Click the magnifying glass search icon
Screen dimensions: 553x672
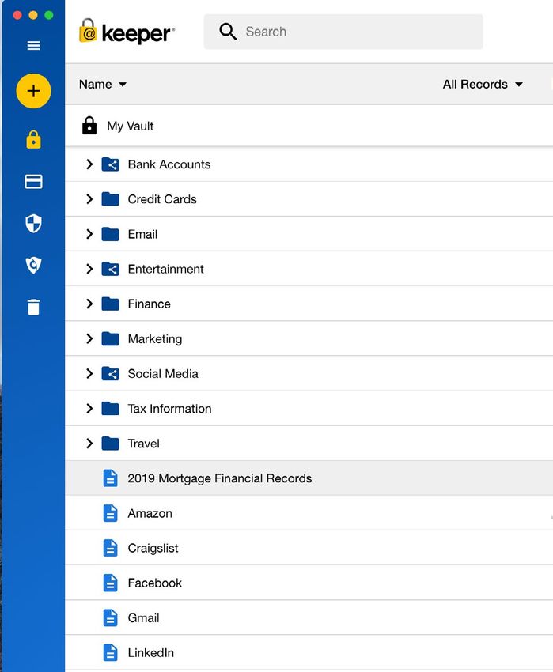228,32
